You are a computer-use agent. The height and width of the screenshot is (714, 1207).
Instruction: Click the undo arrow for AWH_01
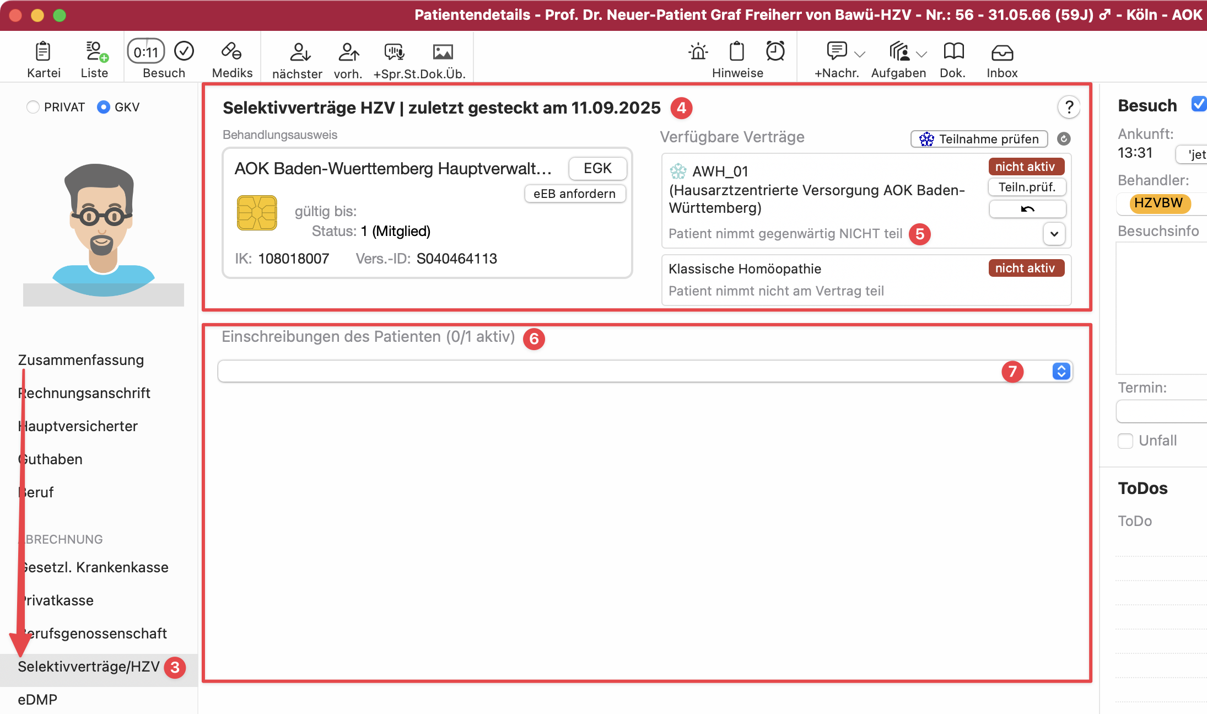[1027, 209]
